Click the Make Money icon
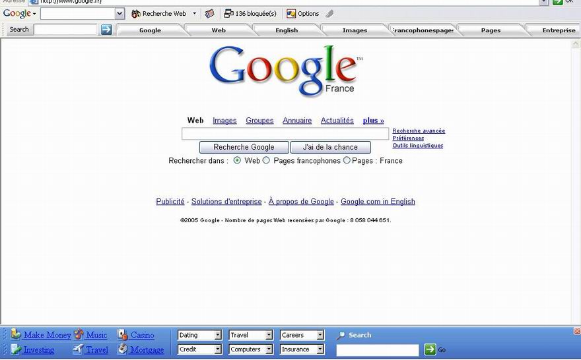 click(16, 334)
